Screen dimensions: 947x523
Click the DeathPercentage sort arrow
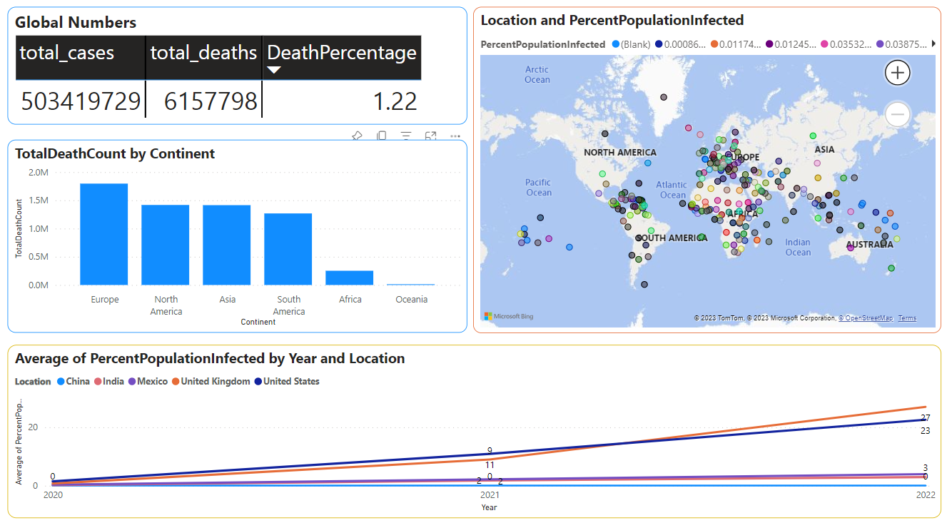(x=273, y=70)
